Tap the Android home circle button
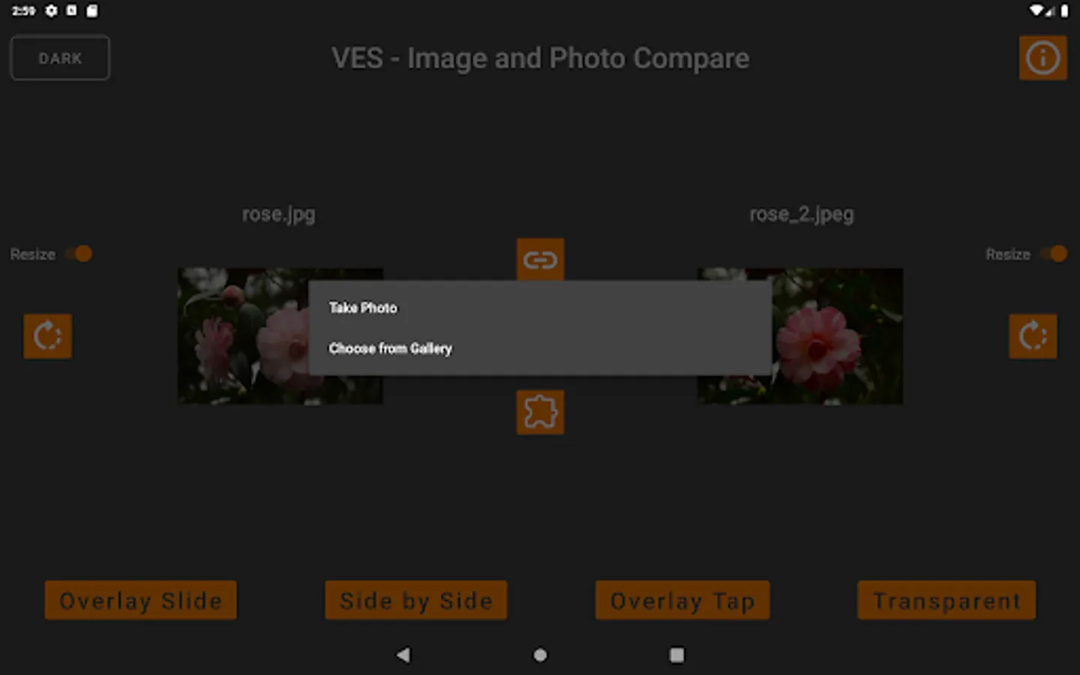The image size is (1080, 675). (540, 655)
